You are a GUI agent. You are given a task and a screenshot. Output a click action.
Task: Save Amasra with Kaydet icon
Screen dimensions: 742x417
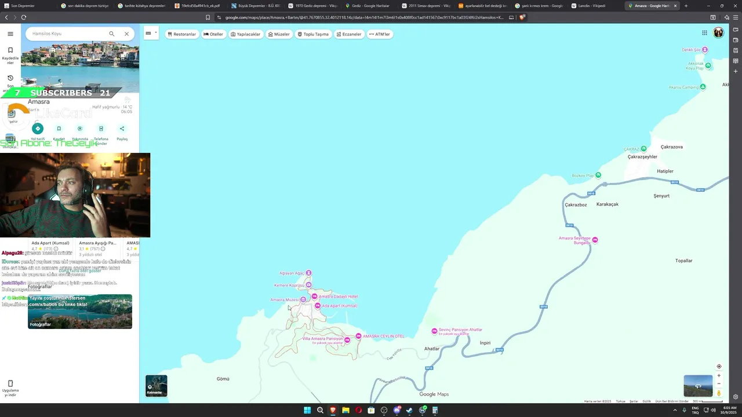[59, 129]
